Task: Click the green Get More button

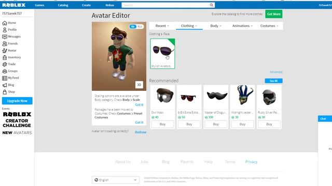Action: point(274,14)
